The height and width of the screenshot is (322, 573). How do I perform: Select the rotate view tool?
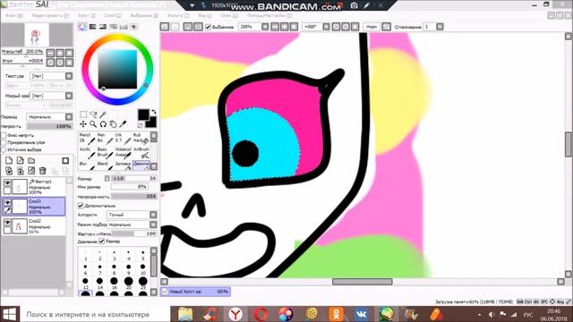103,124
